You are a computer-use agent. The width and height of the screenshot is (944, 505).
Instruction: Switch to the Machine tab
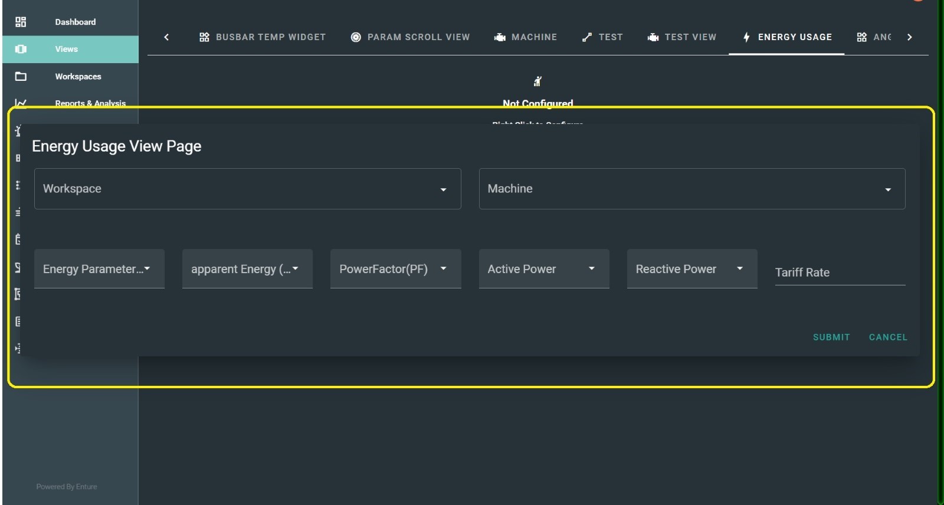[525, 37]
